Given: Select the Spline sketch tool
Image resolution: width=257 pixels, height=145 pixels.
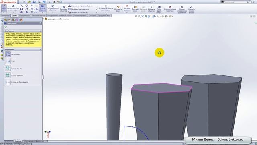Looking at the screenshot, I should pyautogui.click(x=32, y=6).
